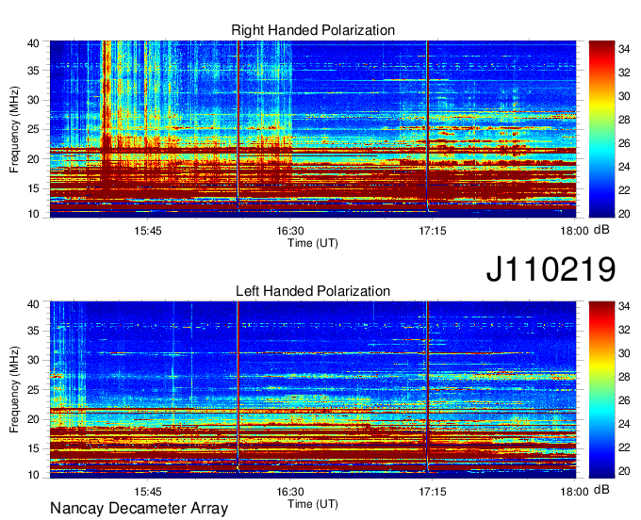Viewport: 641px width, 520px height.
Task: Click 15 MHz tick on right-handed plot
Action: [33, 188]
